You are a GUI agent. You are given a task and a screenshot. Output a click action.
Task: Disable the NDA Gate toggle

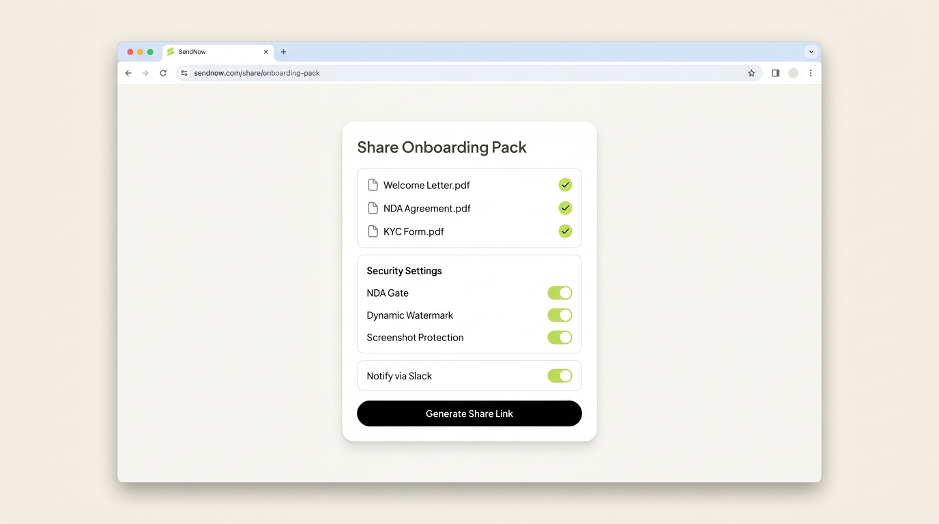[x=560, y=293]
